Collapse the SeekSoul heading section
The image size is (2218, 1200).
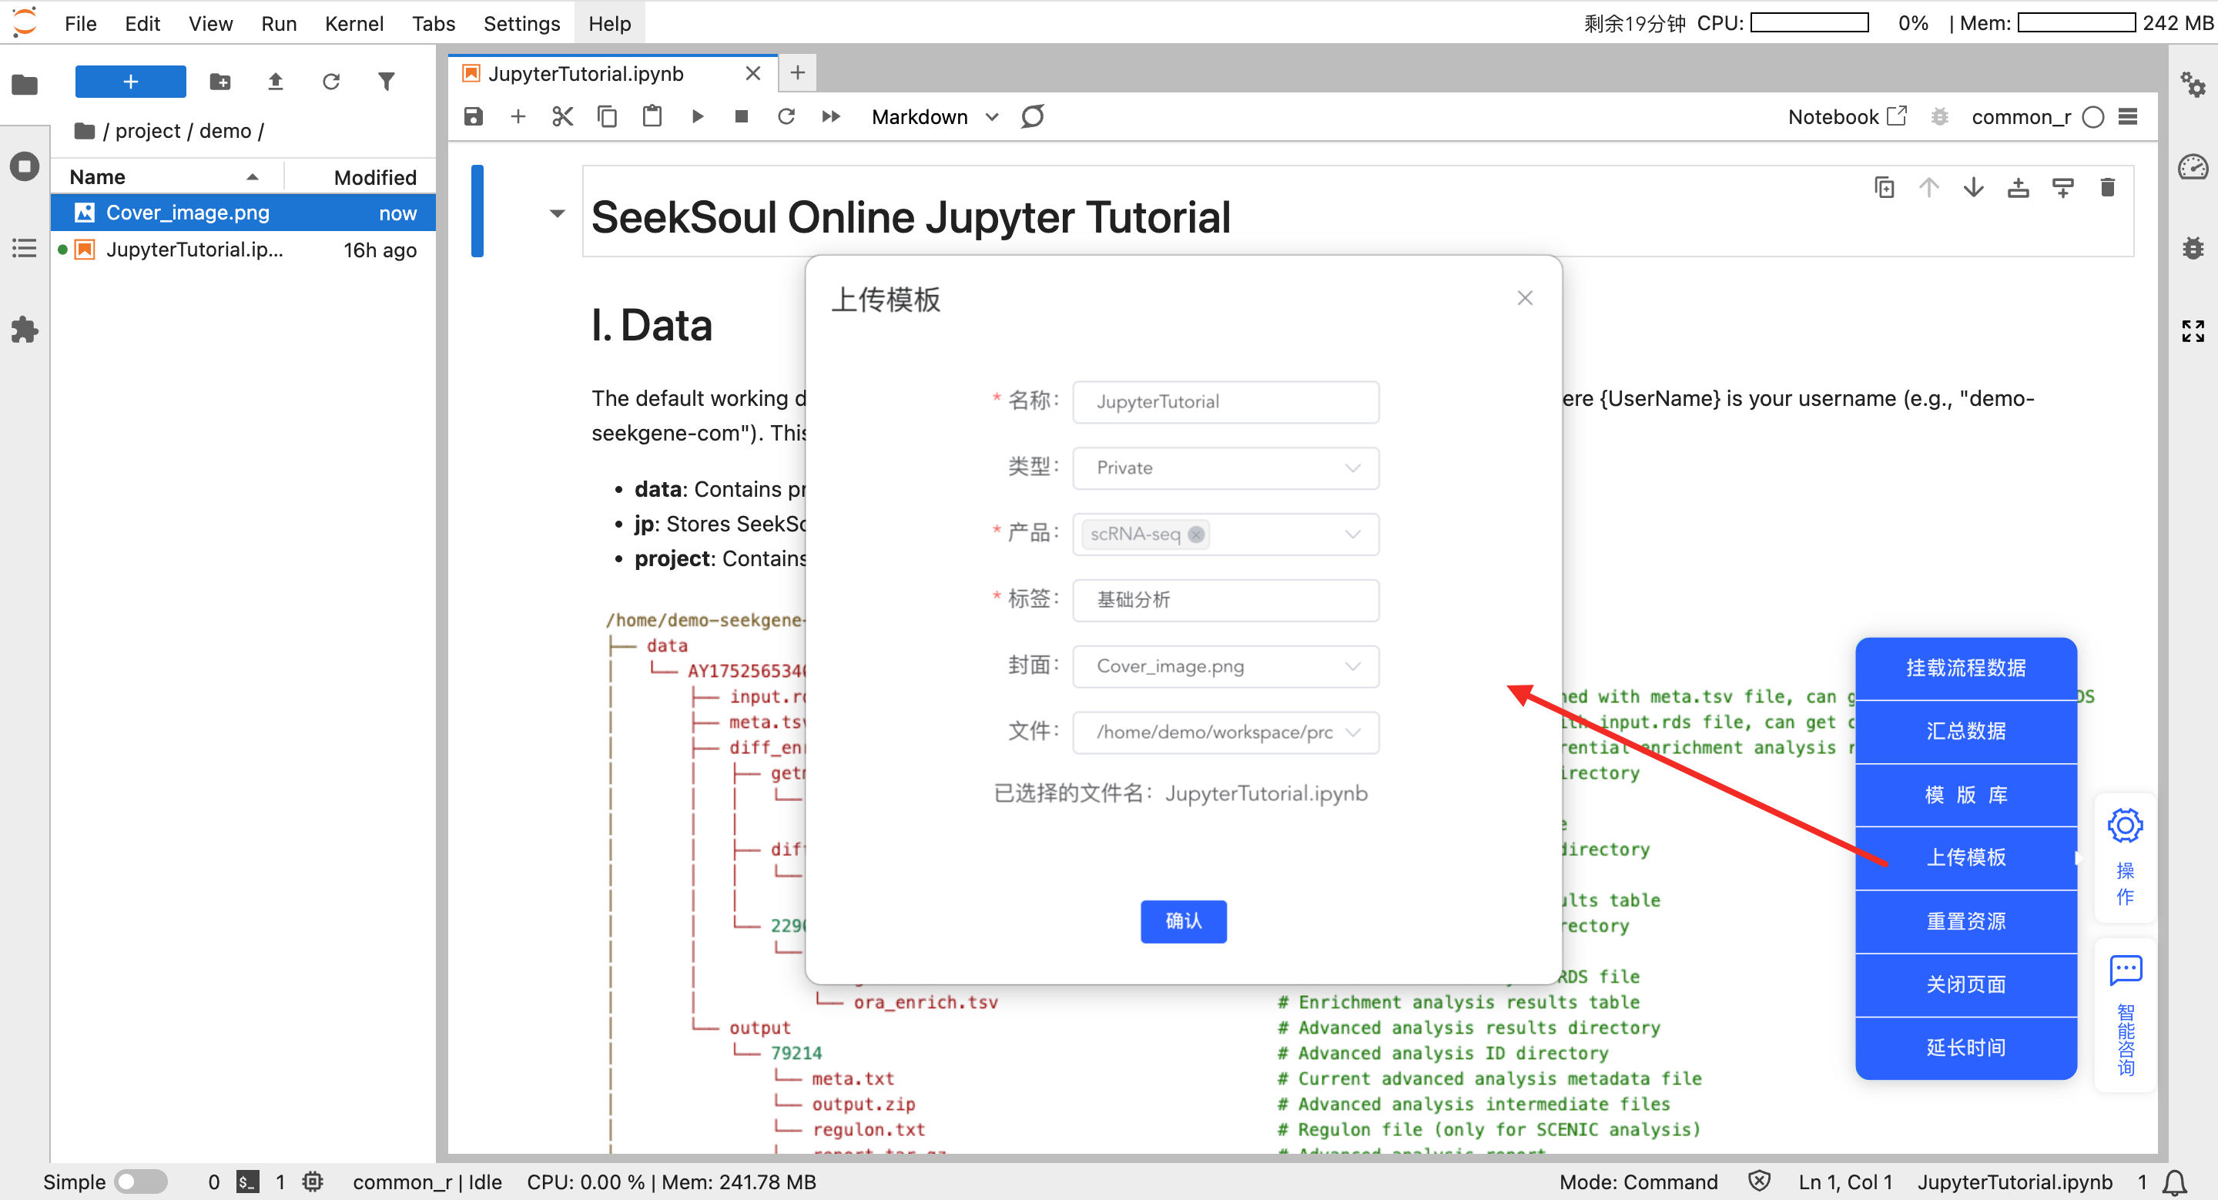(x=557, y=213)
